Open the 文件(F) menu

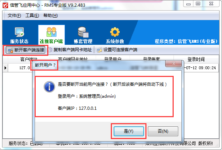tap(14, 16)
